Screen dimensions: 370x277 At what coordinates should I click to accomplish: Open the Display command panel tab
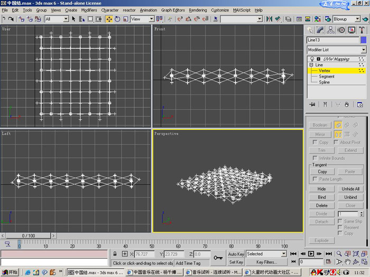[351, 30]
